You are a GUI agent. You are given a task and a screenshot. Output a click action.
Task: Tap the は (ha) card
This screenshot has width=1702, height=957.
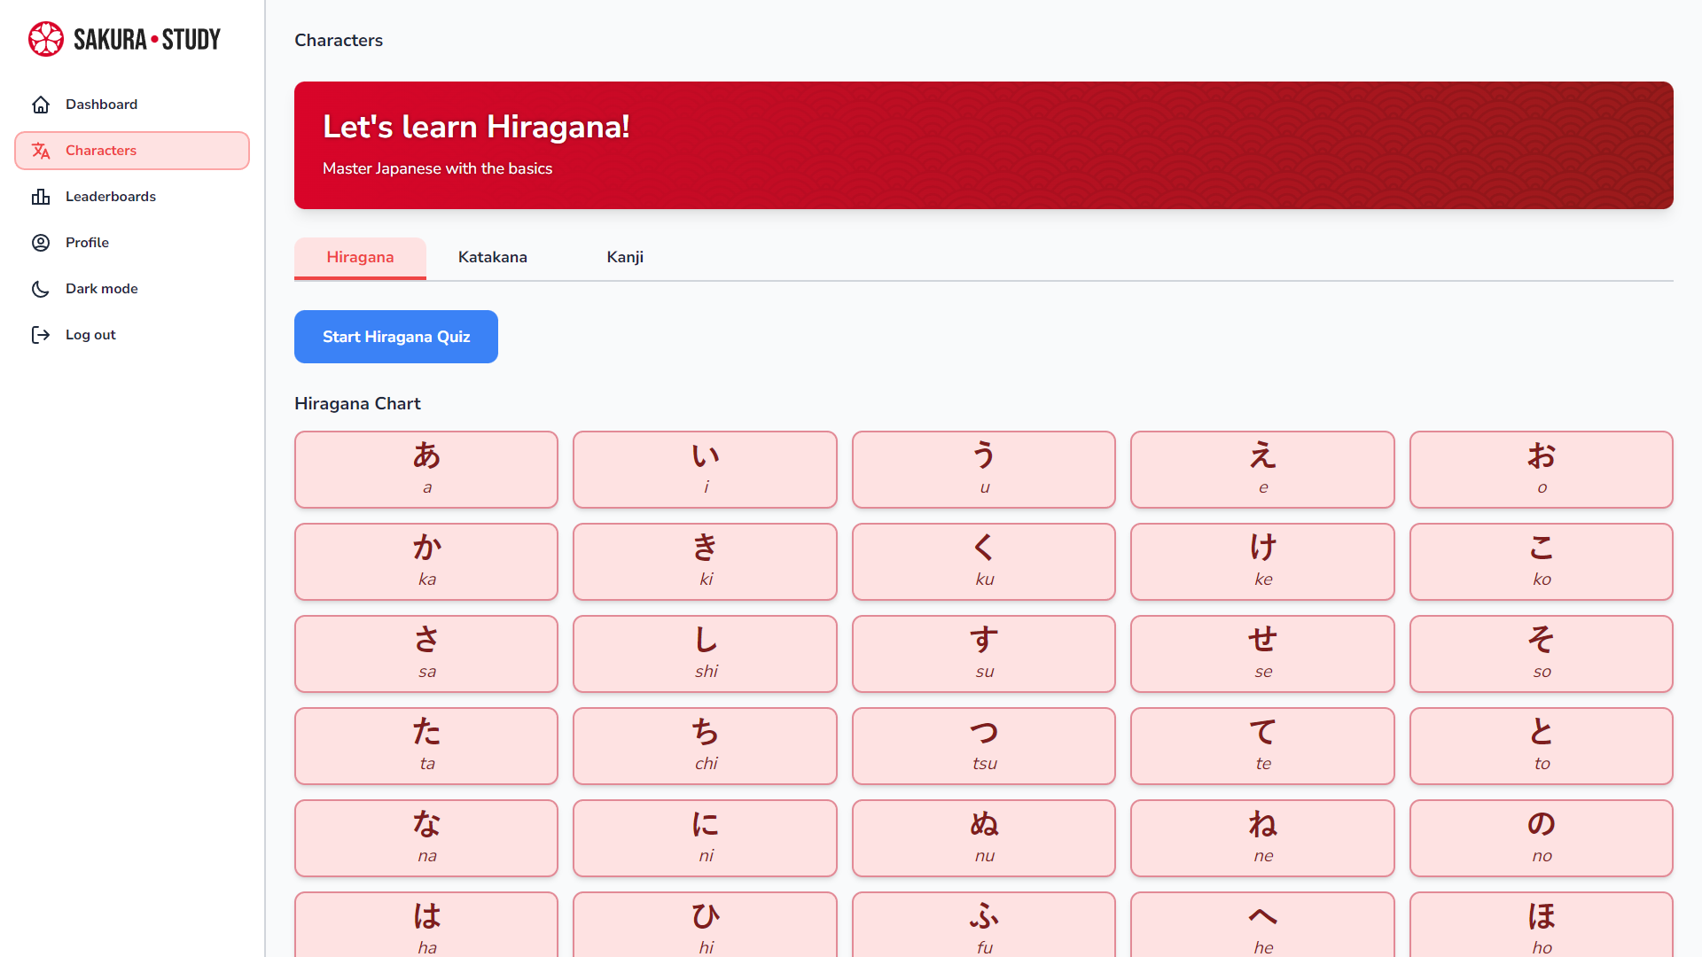(426, 925)
